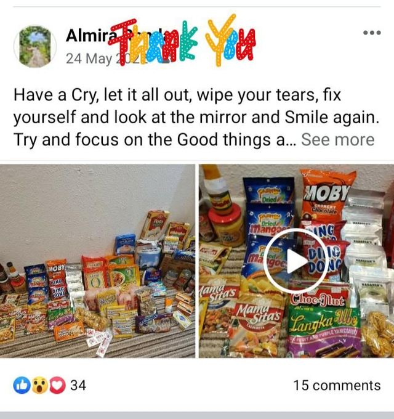This screenshot has width=394, height=419.
Task: Click the red heart Love reaction icon
Action: click(57, 385)
